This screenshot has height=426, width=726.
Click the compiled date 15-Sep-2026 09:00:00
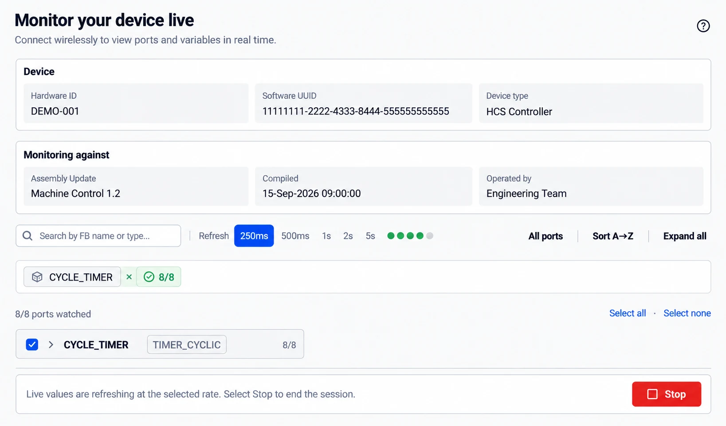(312, 194)
